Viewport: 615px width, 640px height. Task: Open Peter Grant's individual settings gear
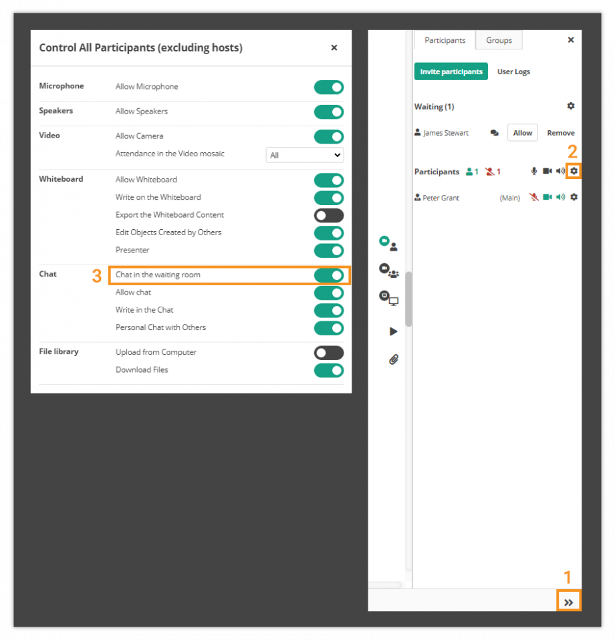click(574, 197)
